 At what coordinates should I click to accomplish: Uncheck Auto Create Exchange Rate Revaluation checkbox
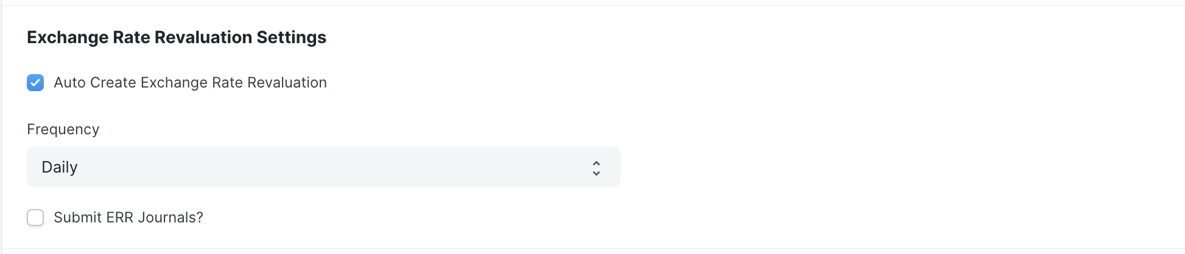[35, 83]
